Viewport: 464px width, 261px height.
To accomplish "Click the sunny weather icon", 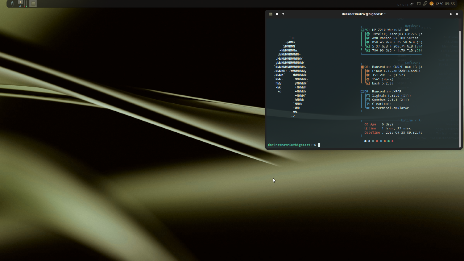I will [431, 4].
